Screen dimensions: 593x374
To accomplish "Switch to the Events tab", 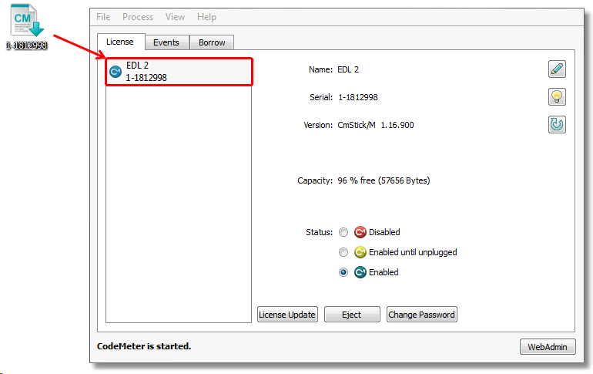I will (166, 42).
